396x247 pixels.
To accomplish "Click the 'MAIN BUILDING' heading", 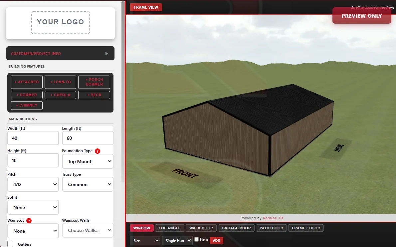I will click(23, 119).
